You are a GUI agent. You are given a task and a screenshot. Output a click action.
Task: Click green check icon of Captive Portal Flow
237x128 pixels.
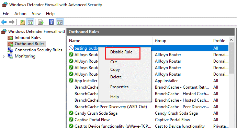(x=71, y=119)
